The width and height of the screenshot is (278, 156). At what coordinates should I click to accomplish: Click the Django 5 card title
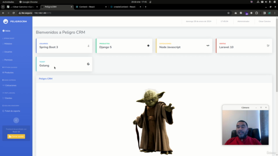106,47
